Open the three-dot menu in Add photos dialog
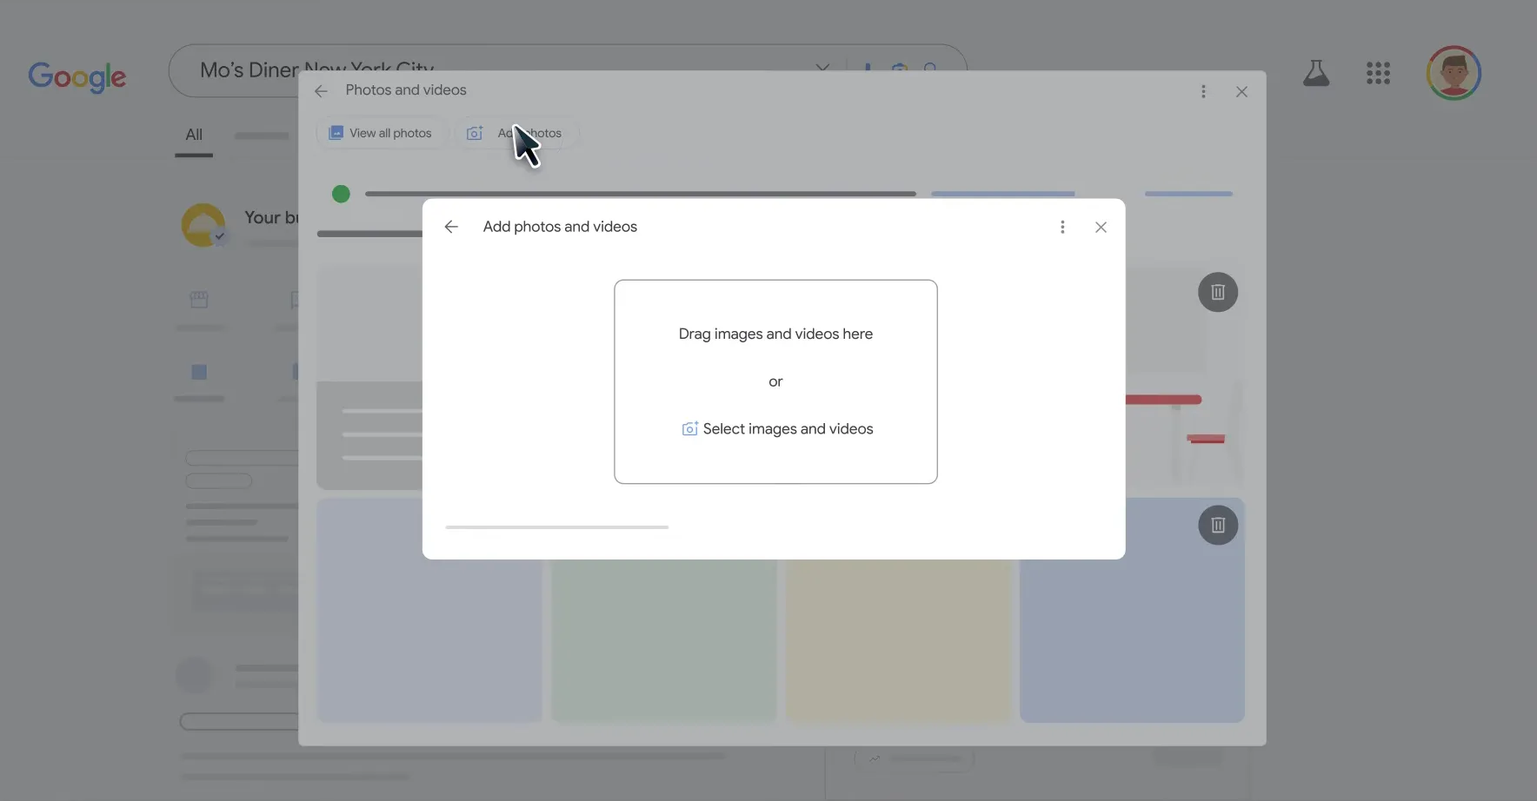 1061,227
